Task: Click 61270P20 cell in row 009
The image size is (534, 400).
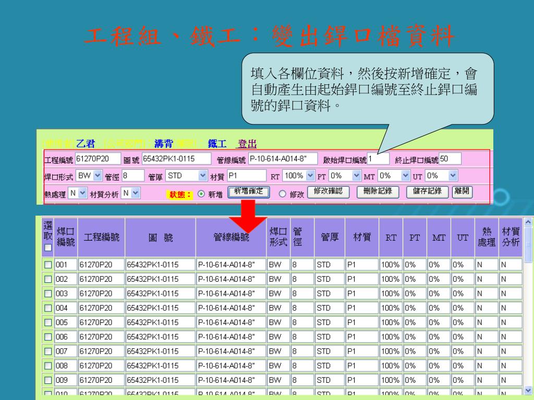Action: coord(101,380)
